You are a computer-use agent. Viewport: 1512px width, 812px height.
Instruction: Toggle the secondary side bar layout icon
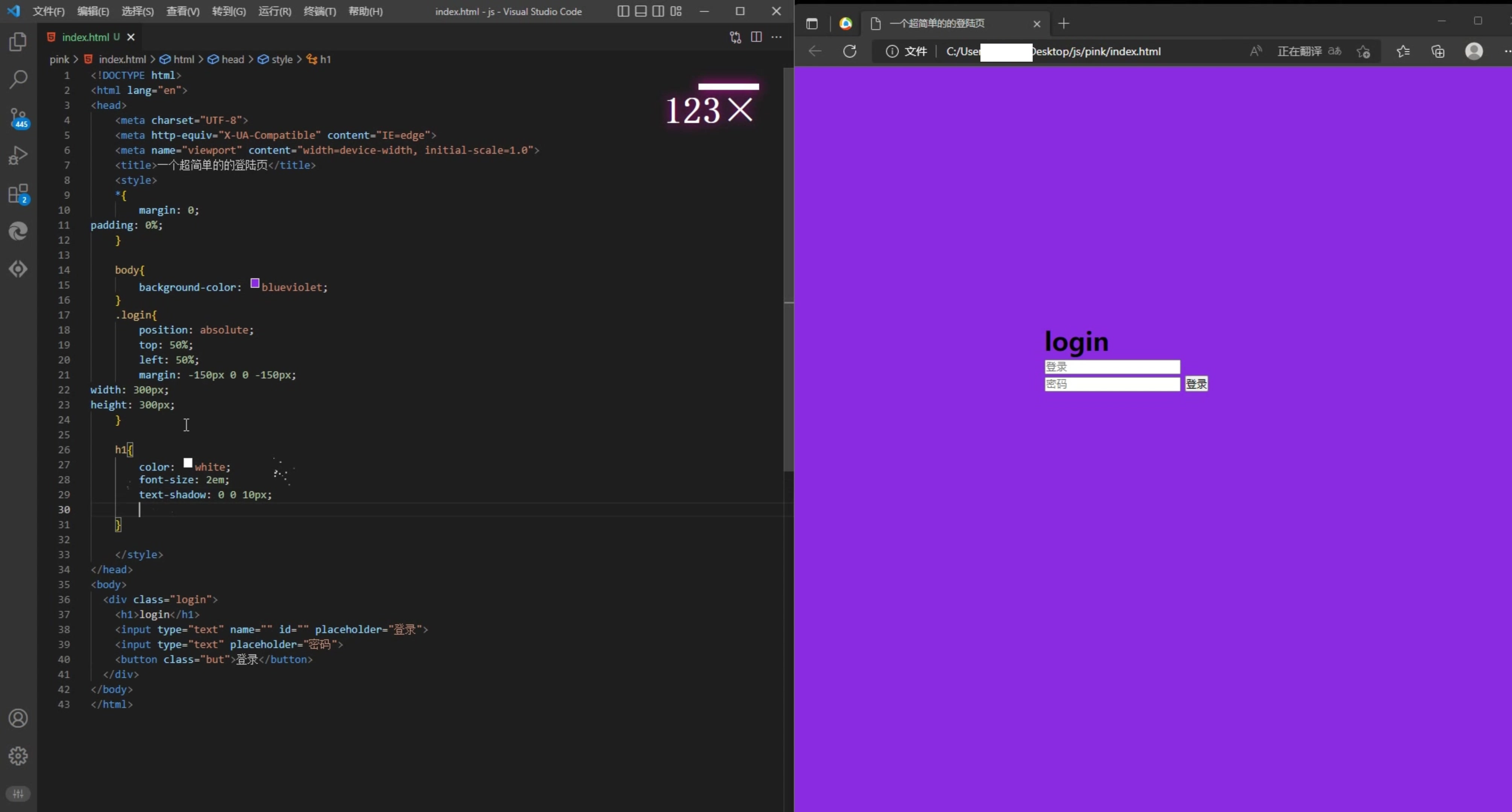tap(659, 11)
